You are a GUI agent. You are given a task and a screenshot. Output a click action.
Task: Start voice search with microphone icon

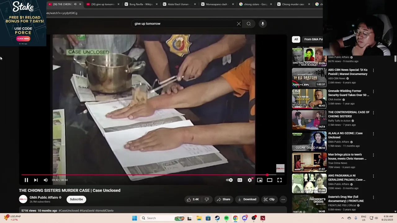point(263,24)
